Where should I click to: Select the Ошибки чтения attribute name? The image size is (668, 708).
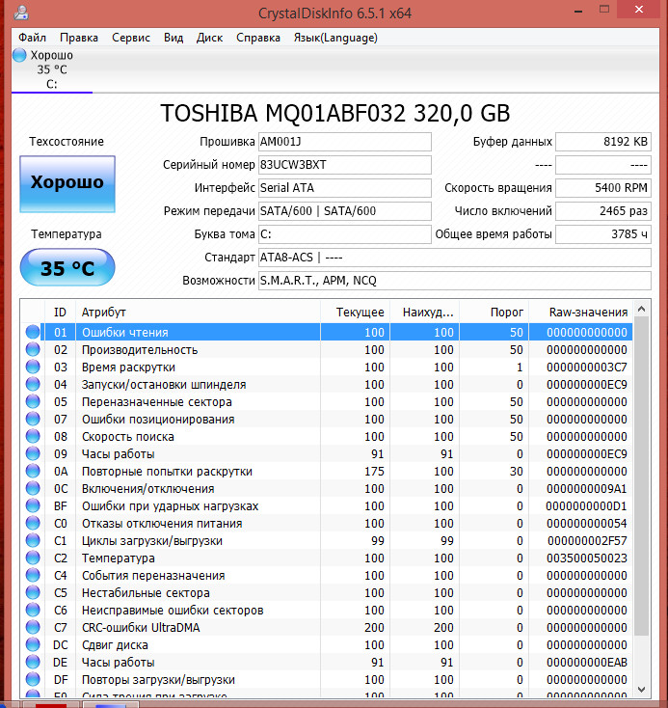coord(125,333)
